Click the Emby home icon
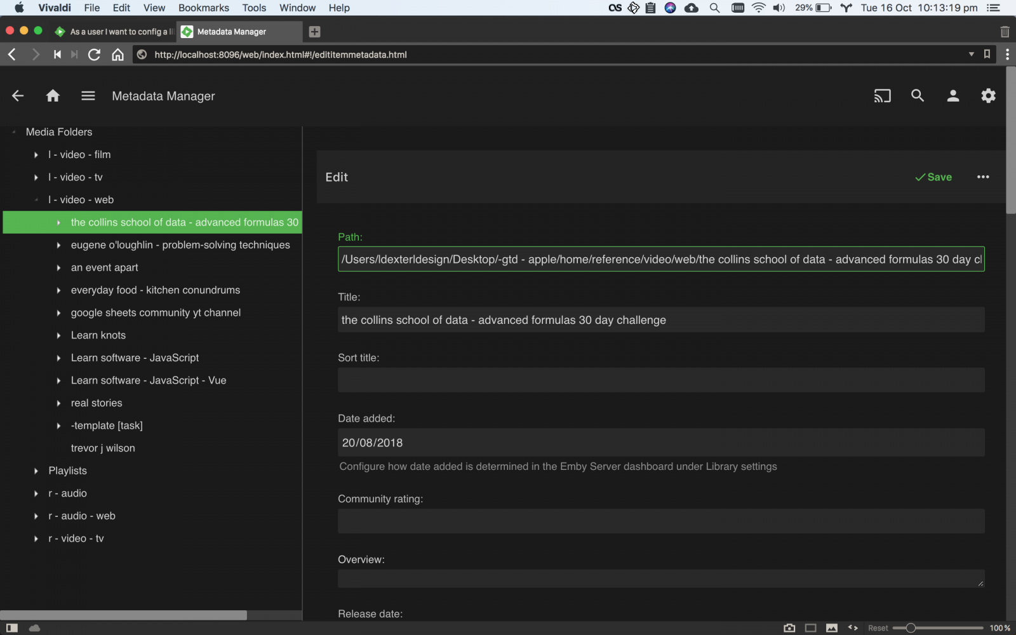Viewport: 1016px width, 635px height. [x=53, y=96]
